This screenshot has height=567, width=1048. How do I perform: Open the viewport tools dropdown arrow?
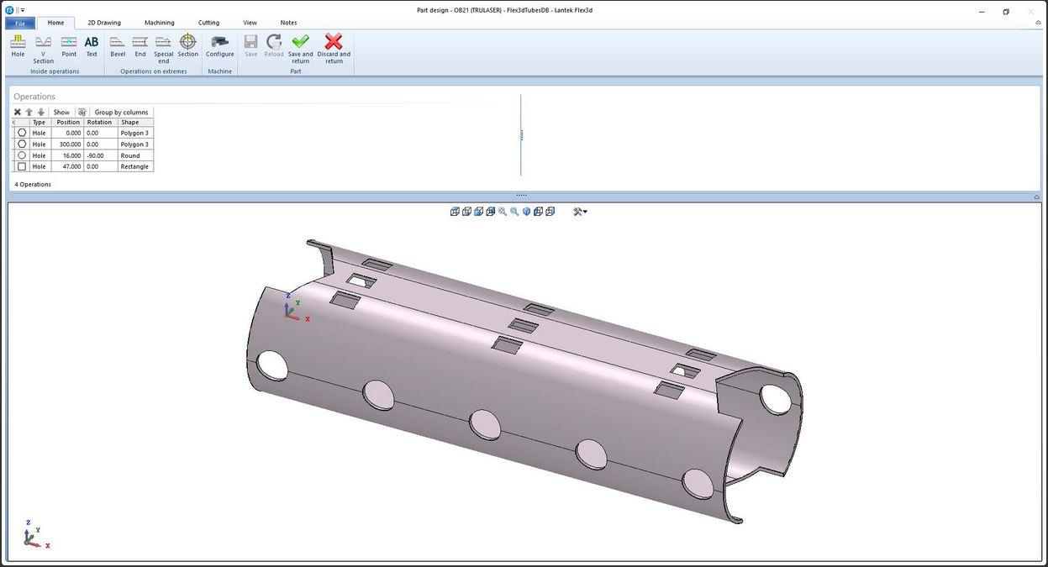(585, 212)
